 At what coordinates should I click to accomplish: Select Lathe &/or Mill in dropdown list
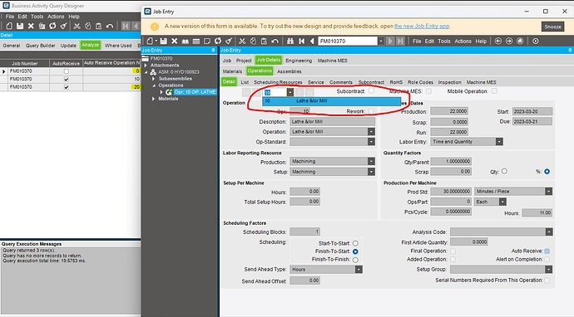tap(331, 100)
